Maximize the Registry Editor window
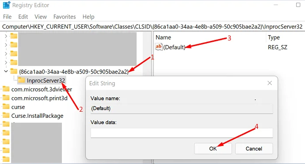This screenshot has height=164, width=305. coord(298,5)
